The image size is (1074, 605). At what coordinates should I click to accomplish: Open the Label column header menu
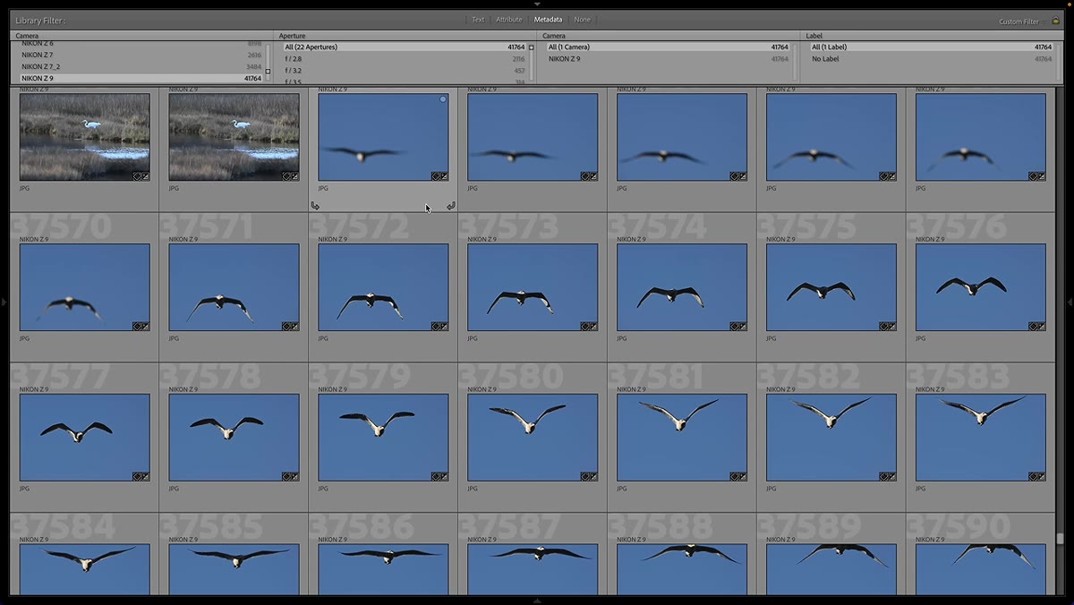coord(814,36)
